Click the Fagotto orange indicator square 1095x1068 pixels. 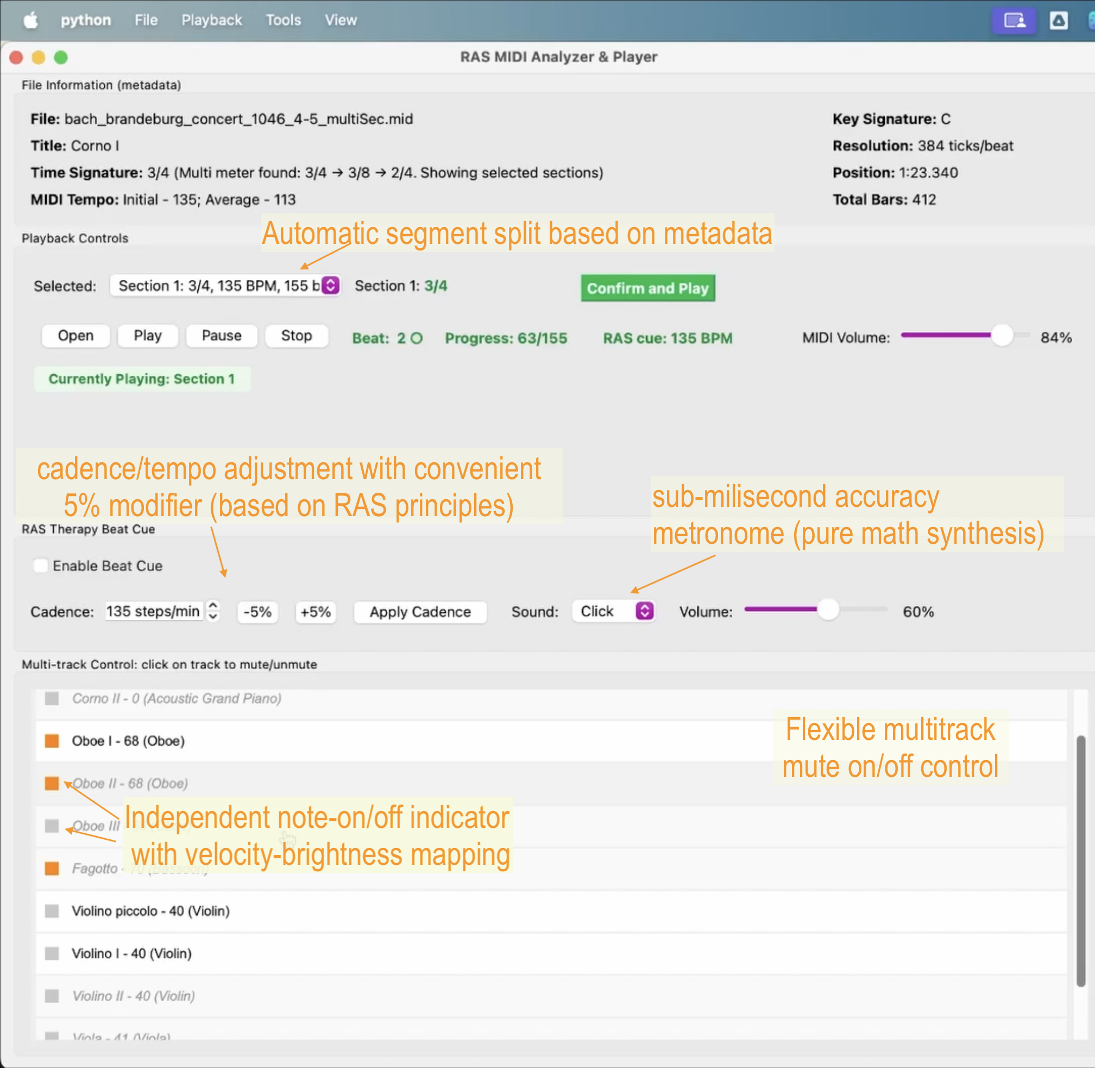click(x=52, y=868)
